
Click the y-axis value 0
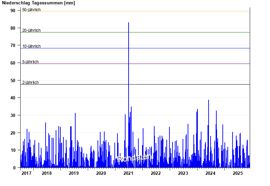[14, 168]
